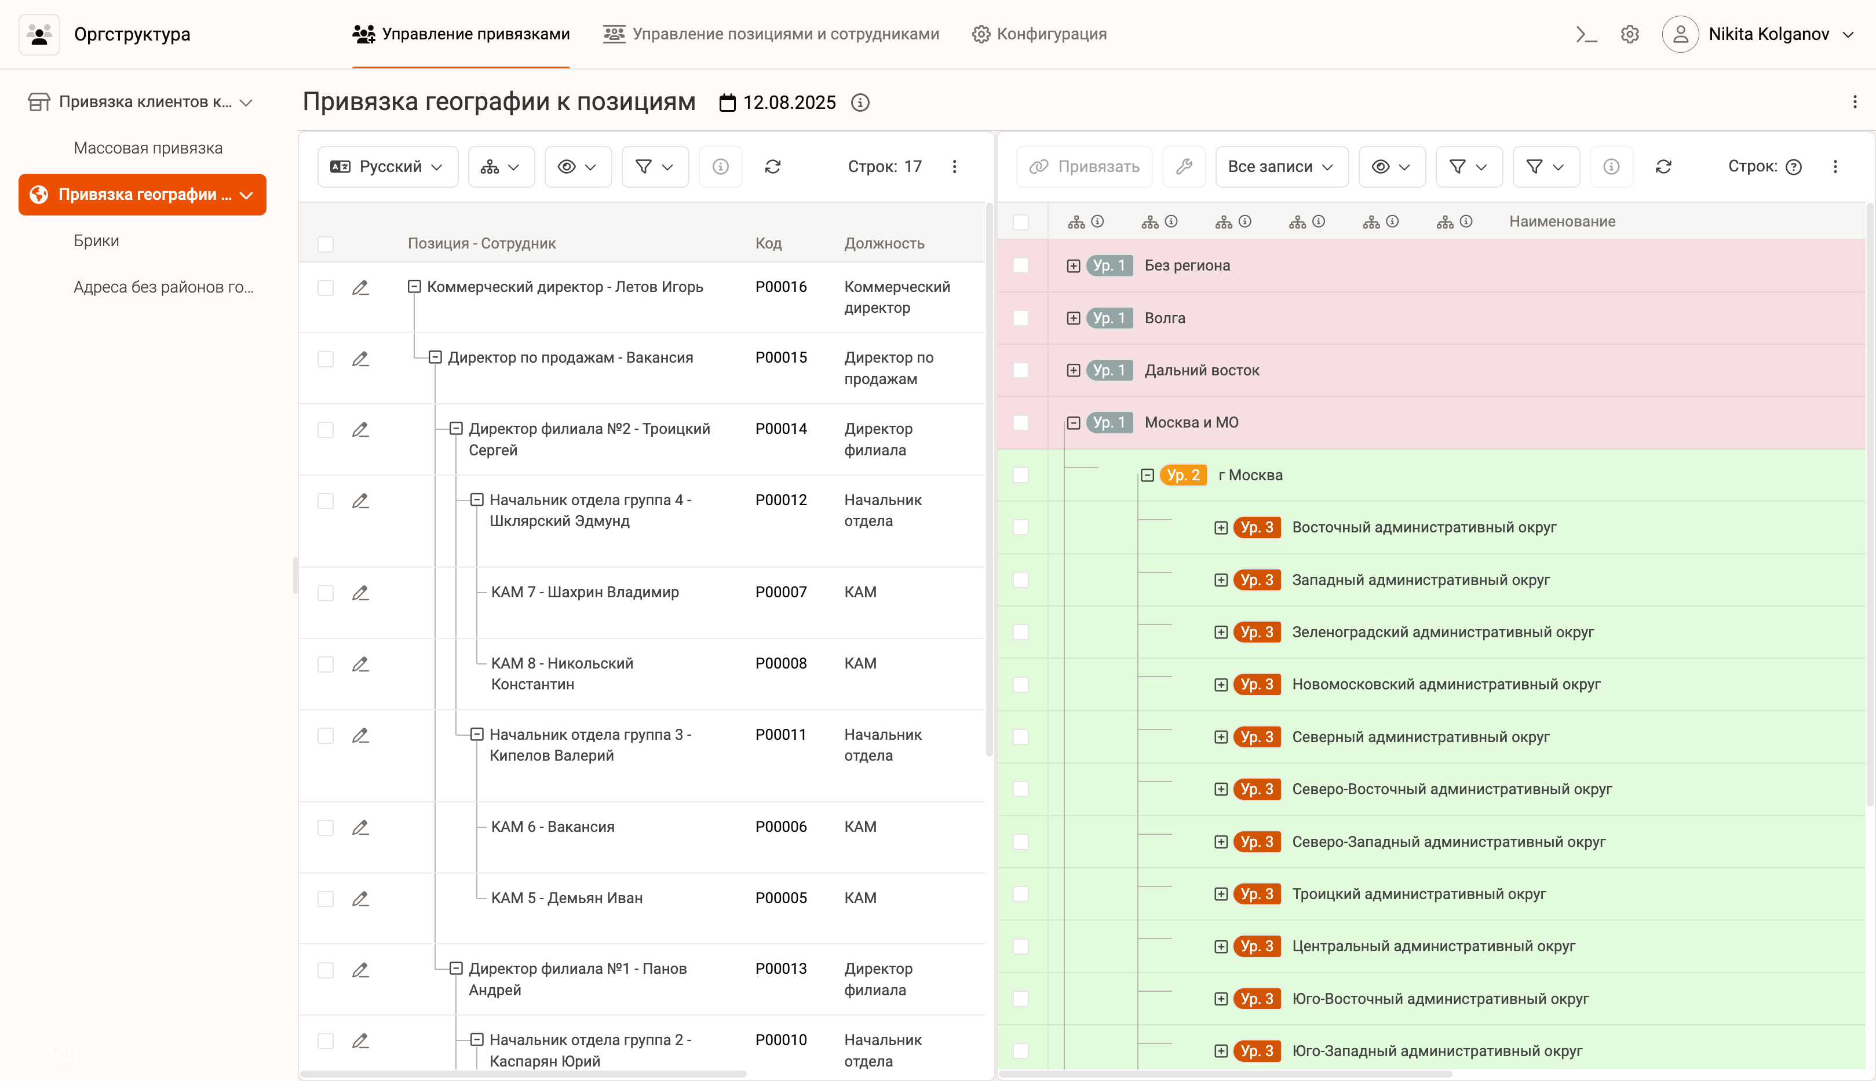
Task: Expand the Дальний восток region node
Action: 1073,370
